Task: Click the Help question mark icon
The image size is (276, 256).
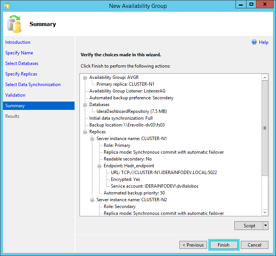Action: pos(254,42)
